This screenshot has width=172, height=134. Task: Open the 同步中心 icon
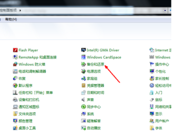pos(83,107)
